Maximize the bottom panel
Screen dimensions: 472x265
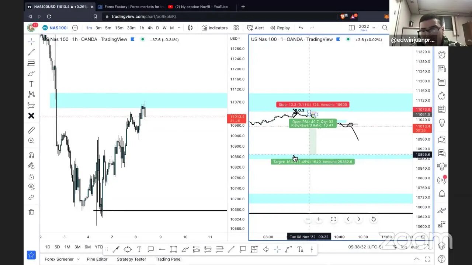427,259
